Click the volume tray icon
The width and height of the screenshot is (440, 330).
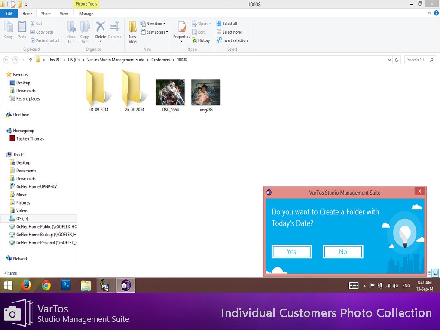pyautogui.click(x=395, y=286)
